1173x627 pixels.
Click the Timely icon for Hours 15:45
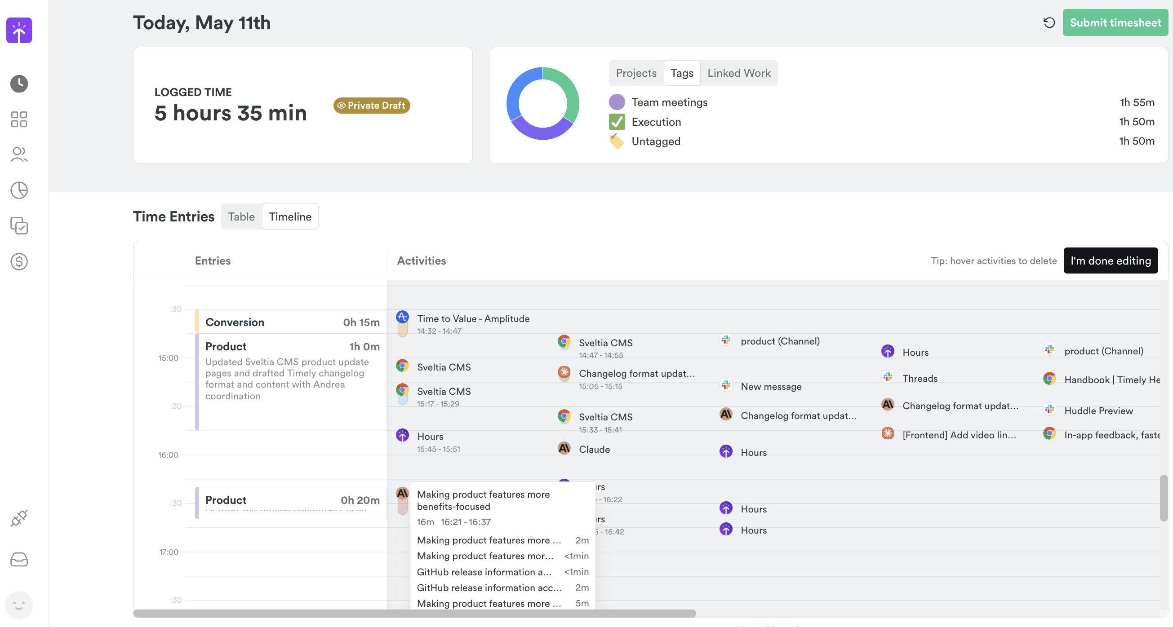(x=402, y=434)
